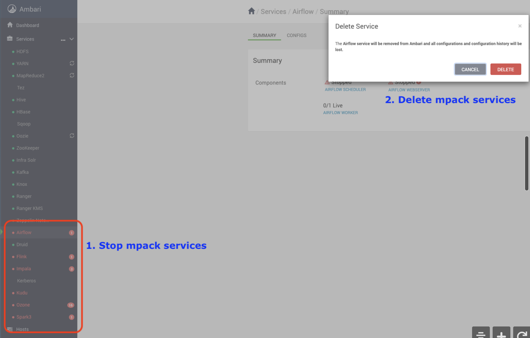Screen dimensions: 530x338
Task: Click the 'Components' label
Action: 271,83
